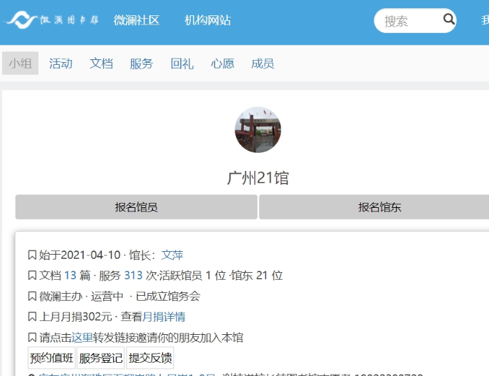Screen dimensions: 489x376
Task: Open curator 文萍's profile link
Action: click(x=172, y=255)
